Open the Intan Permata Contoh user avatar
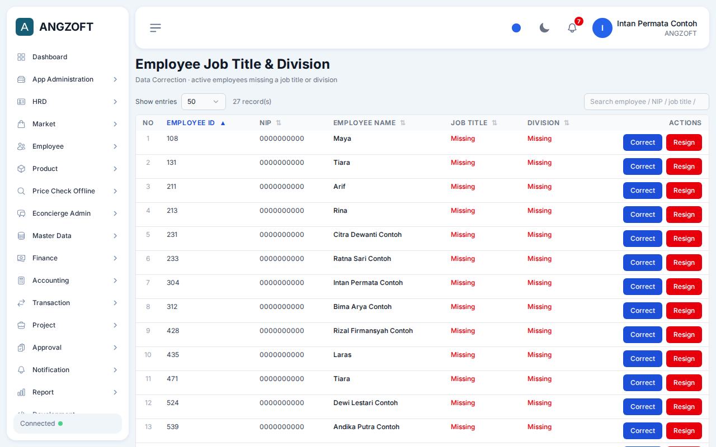The image size is (716, 447). [602, 28]
